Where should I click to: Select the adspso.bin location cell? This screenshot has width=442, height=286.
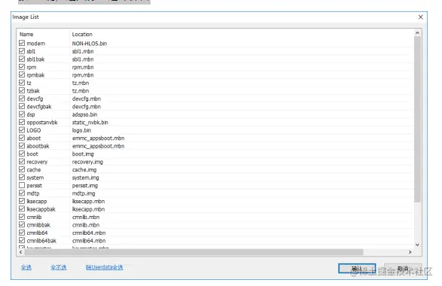[84, 114]
